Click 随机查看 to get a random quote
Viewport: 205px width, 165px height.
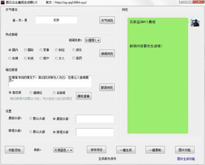pyautogui.click(x=84, y=96)
